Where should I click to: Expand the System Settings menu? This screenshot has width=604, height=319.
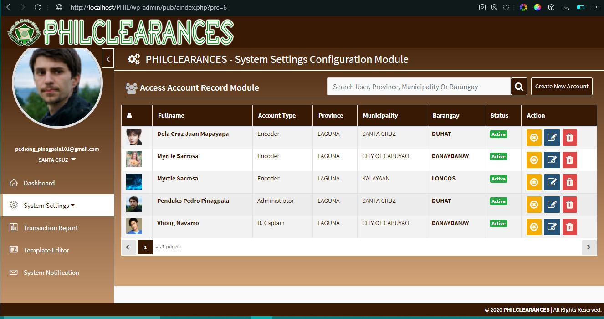point(49,206)
